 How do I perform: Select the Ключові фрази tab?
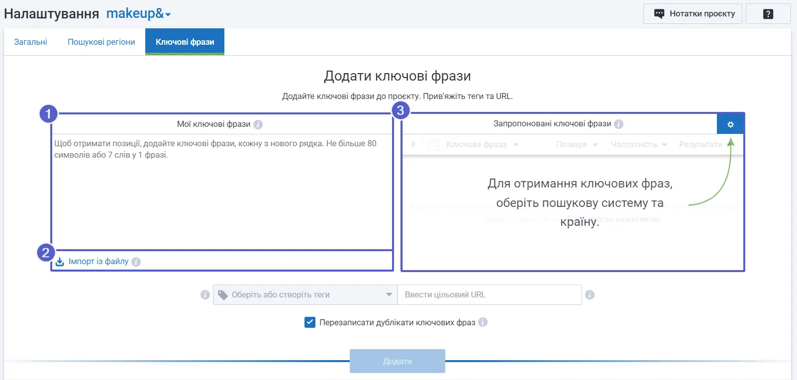(x=185, y=42)
